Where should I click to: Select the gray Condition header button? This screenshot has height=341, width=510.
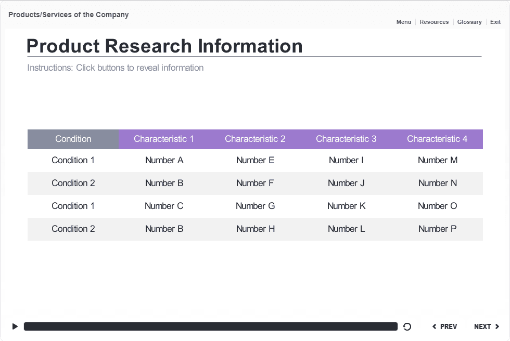(73, 139)
